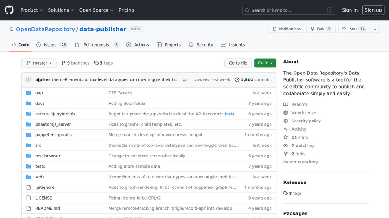The image size is (389, 218).
Task: Click the GitHub logo icon
Action: 9,10
